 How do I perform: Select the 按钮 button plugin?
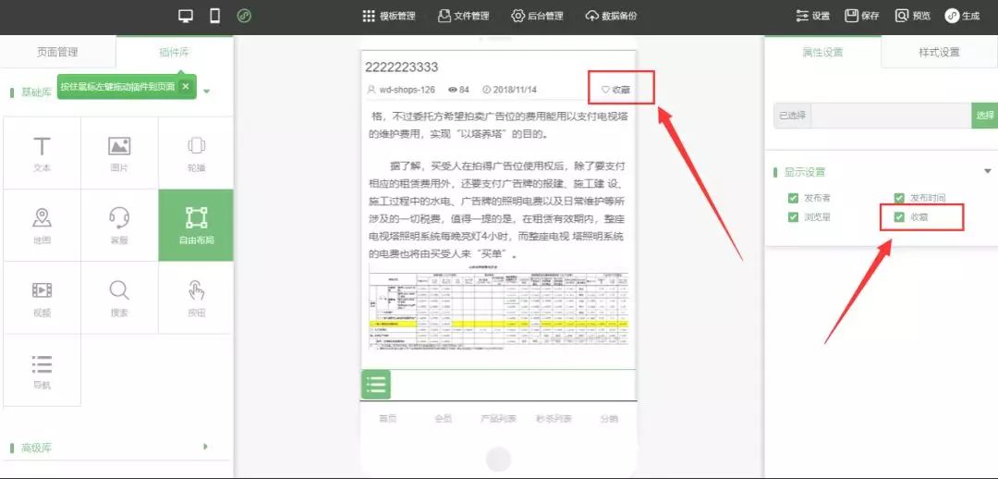(x=196, y=298)
